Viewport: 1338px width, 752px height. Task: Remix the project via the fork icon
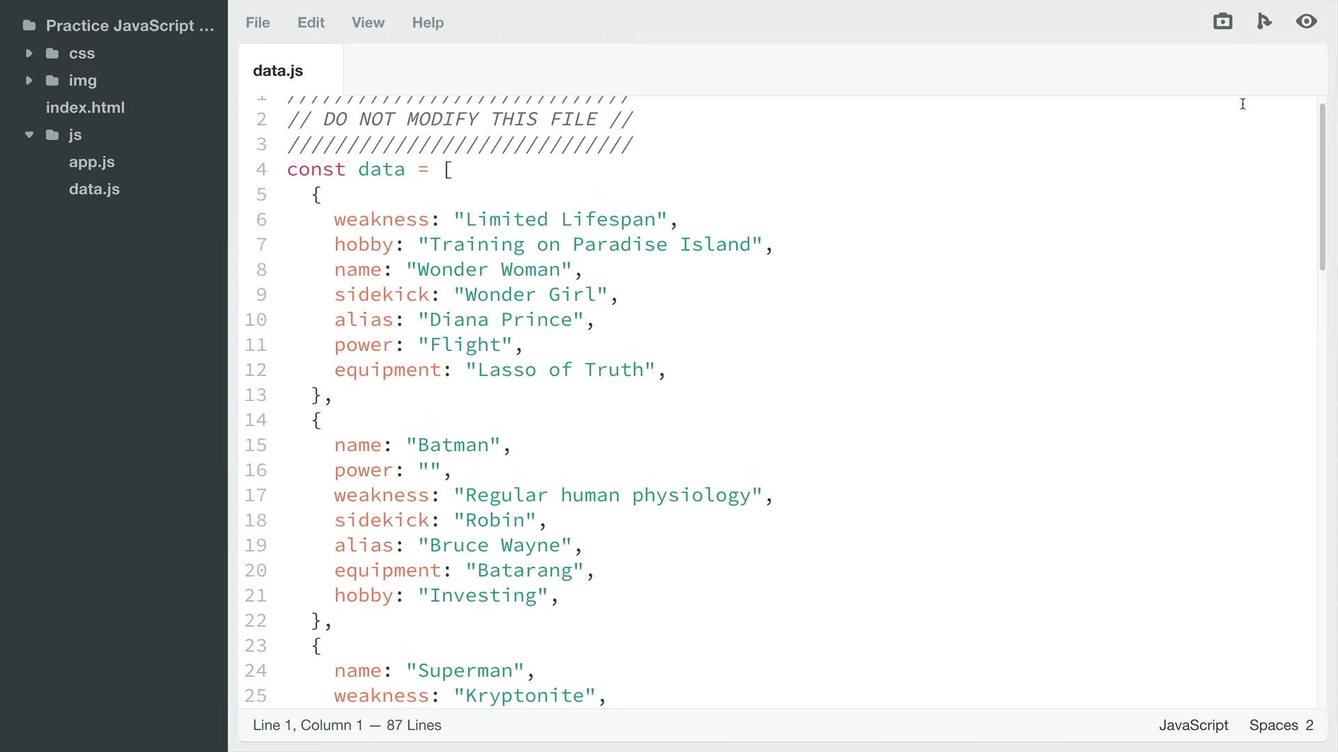[x=1265, y=21]
